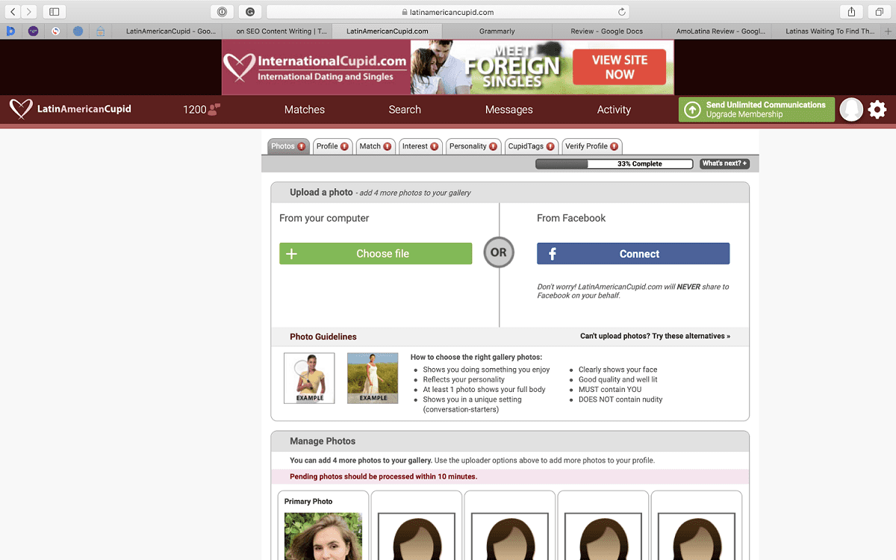Switch to the Personality tab
Screen dimensions: 896x560
pos(473,146)
